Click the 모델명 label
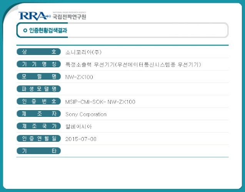Image resolution: width=245 pixels, height=192 pixels. (38, 76)
